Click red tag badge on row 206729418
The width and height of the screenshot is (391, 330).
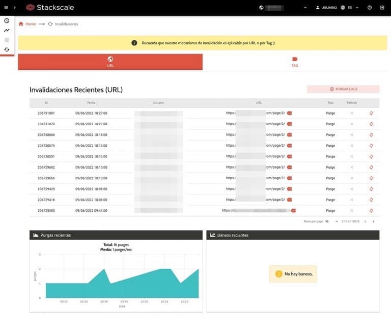[289, 200]
